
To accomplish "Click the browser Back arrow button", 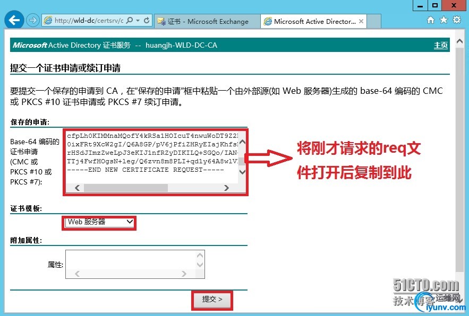I will coord(14,20).
